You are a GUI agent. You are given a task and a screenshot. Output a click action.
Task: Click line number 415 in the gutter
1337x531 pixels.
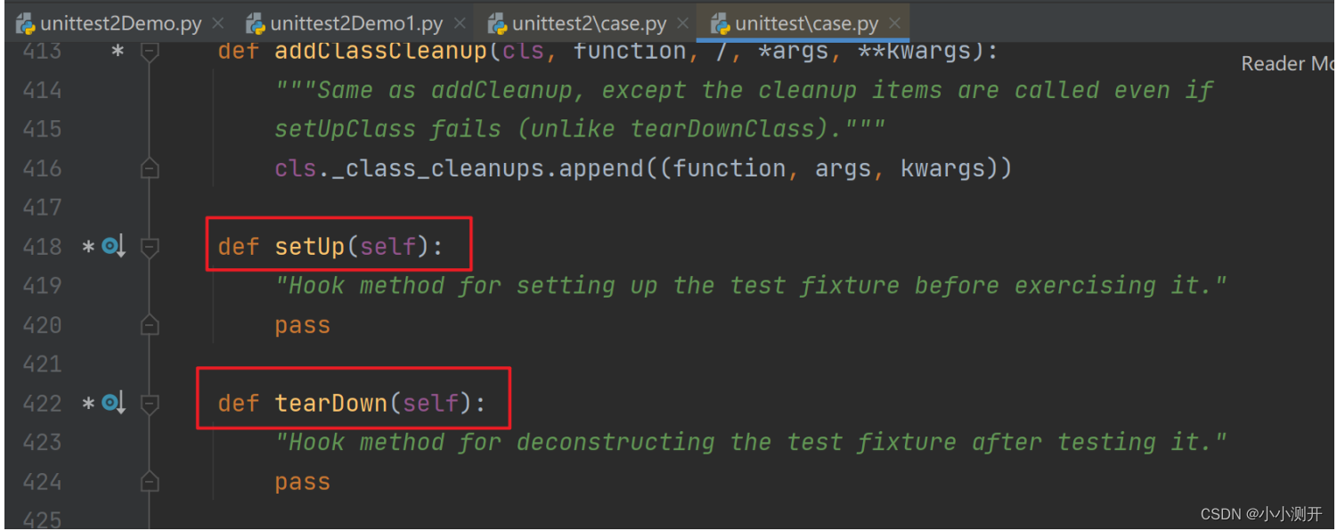pyautogui.click(x=42, y=128)
